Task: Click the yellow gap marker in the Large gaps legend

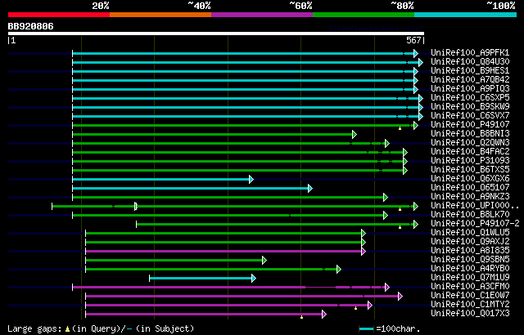Action: (67, 329)
